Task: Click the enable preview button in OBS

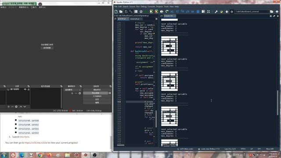Action: coord(47,48)
